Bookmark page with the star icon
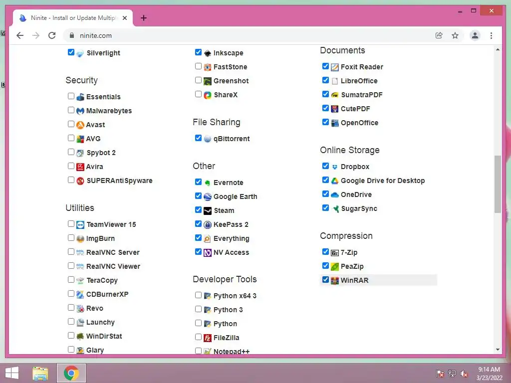 tap(455, 35)
